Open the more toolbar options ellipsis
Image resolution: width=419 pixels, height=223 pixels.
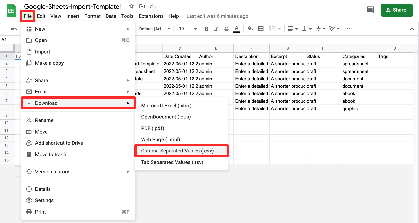click(x=349, y=29)
